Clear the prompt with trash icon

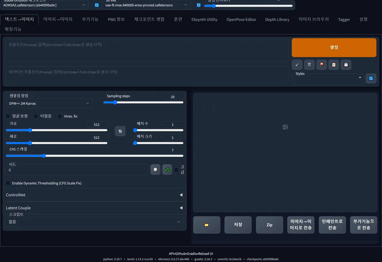tap(309, 65)
